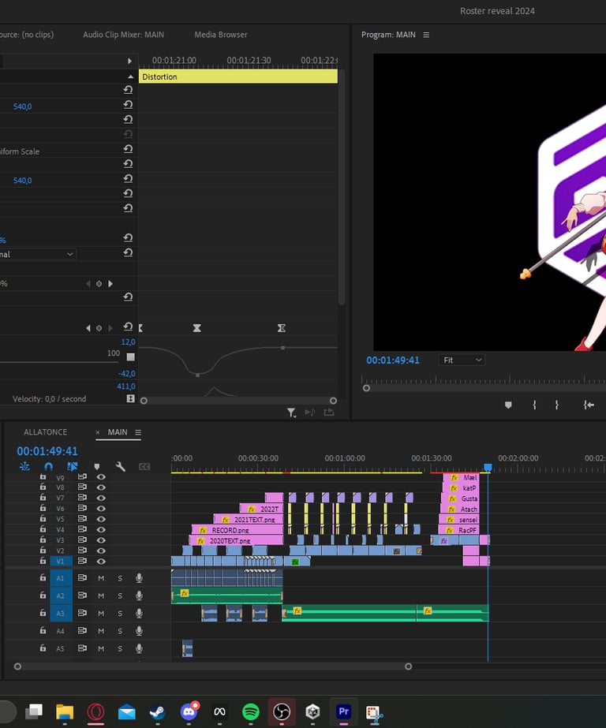Select the keyframe at curve bottom

click(x=197, y=375)
